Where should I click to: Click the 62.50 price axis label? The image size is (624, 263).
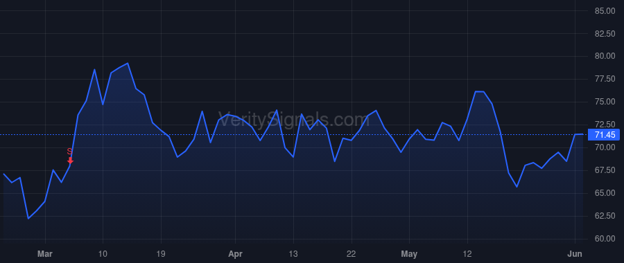[605, 216]
